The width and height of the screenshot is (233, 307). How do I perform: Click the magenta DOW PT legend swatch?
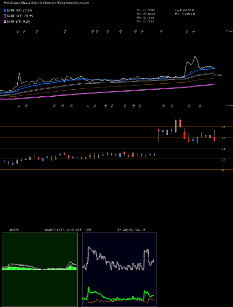pyautogui.click(x=5, y=22)
